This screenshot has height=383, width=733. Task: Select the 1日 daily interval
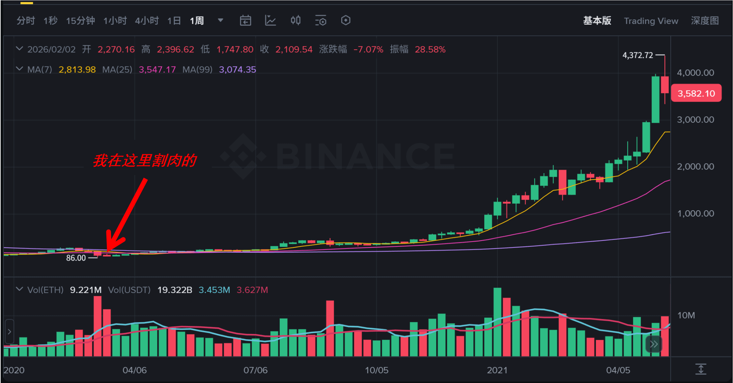coord(174,21)
